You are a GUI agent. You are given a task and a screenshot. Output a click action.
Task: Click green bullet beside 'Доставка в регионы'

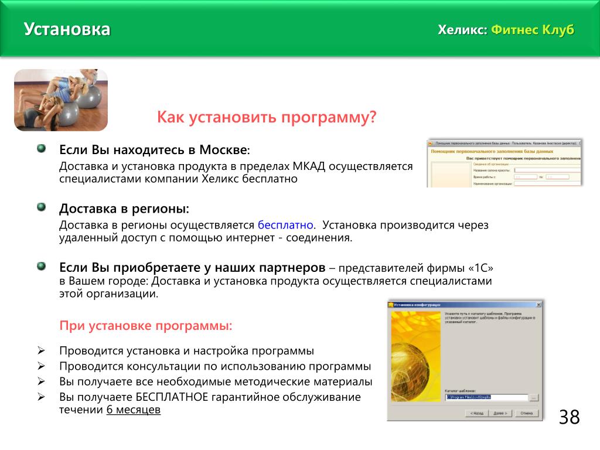(42, 207)
